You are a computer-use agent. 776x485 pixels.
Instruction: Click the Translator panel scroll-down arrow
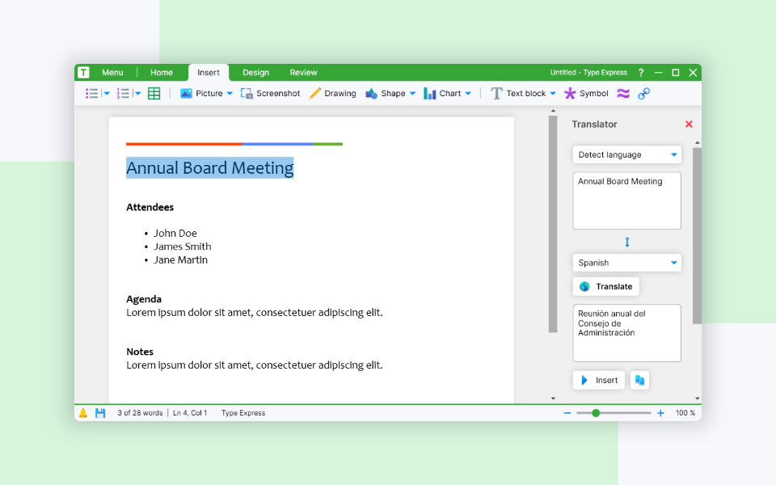point(697,398)
